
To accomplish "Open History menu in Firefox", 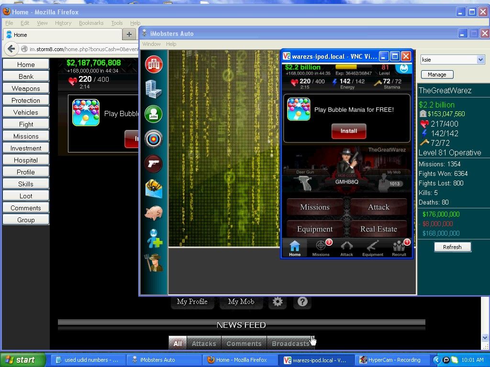I will coord(63,23).
